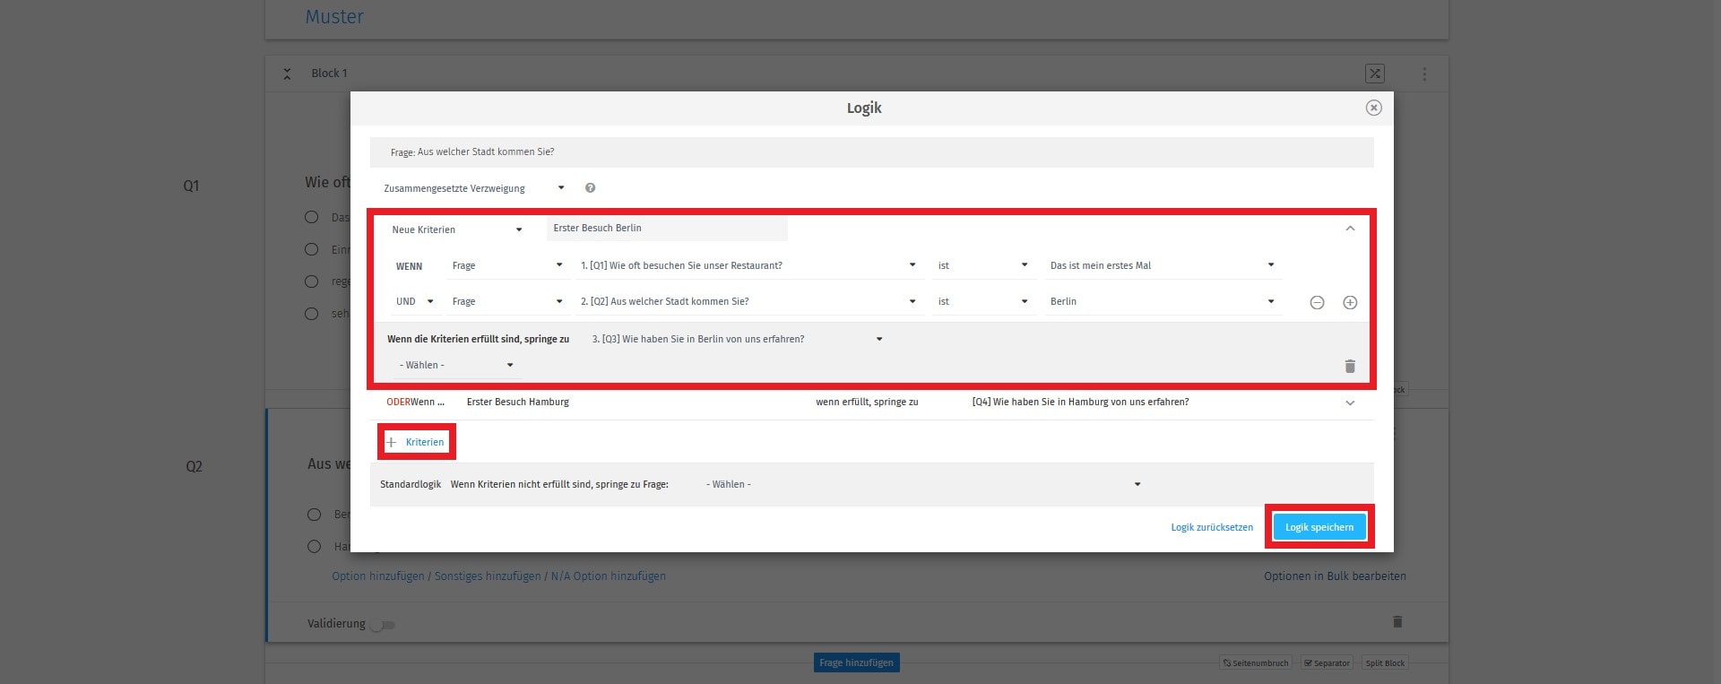Click Muster survey title

click(334, 16)
